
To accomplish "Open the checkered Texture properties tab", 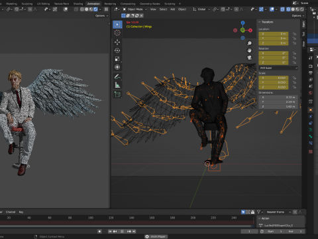I will tap(311, 151).
